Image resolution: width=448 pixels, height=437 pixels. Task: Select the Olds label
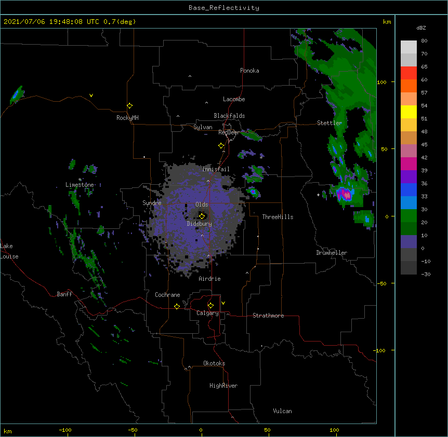pos(202,204)
